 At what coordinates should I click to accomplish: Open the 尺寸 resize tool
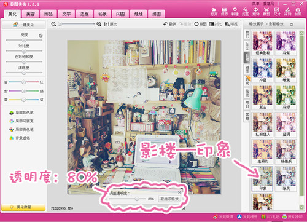point(277,12)
